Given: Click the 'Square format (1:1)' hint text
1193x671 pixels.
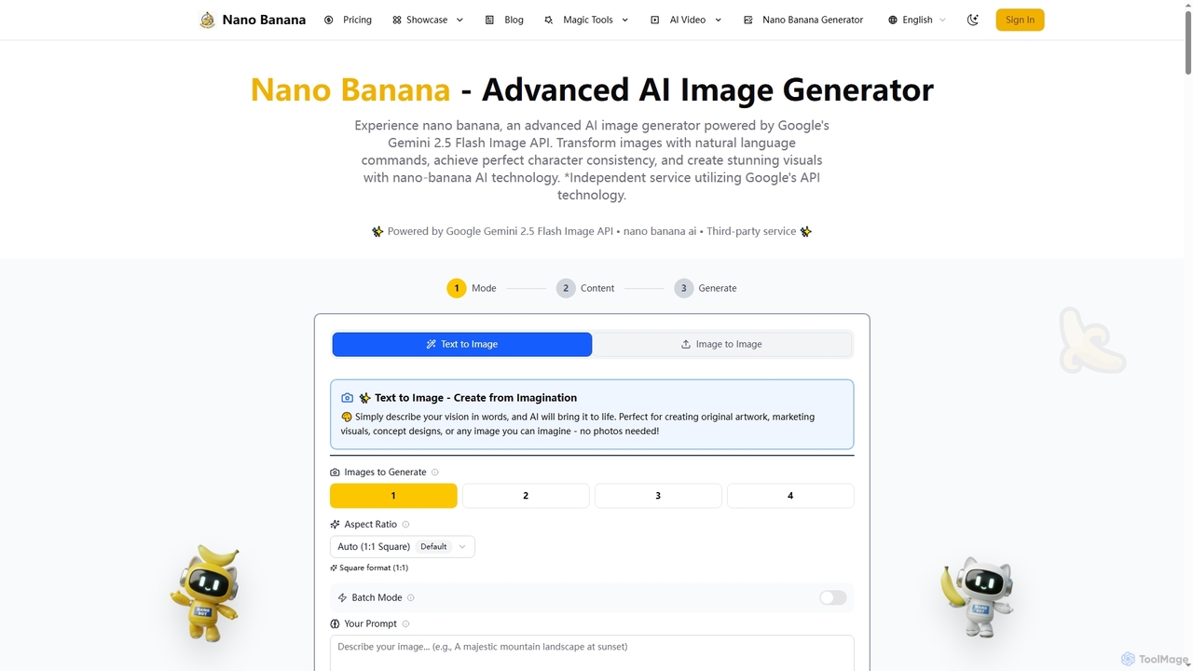Looking at the screenshot, I should tap(374, 568).
